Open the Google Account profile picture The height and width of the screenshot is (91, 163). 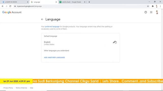point(157,12)
